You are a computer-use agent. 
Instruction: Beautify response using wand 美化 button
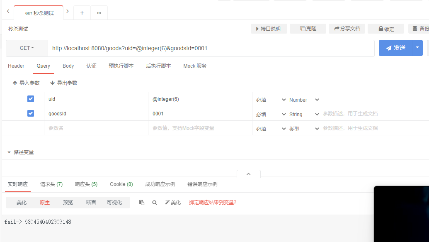[x=173, y=203]
